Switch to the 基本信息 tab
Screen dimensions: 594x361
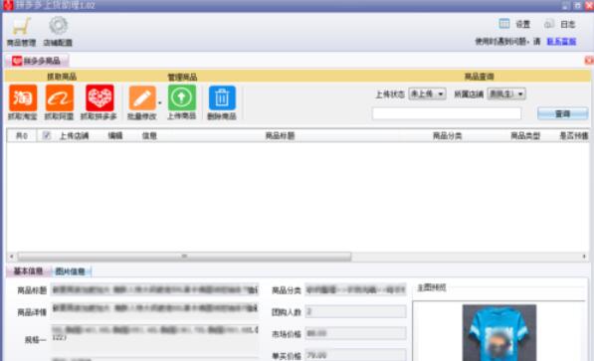coord(28,271)
